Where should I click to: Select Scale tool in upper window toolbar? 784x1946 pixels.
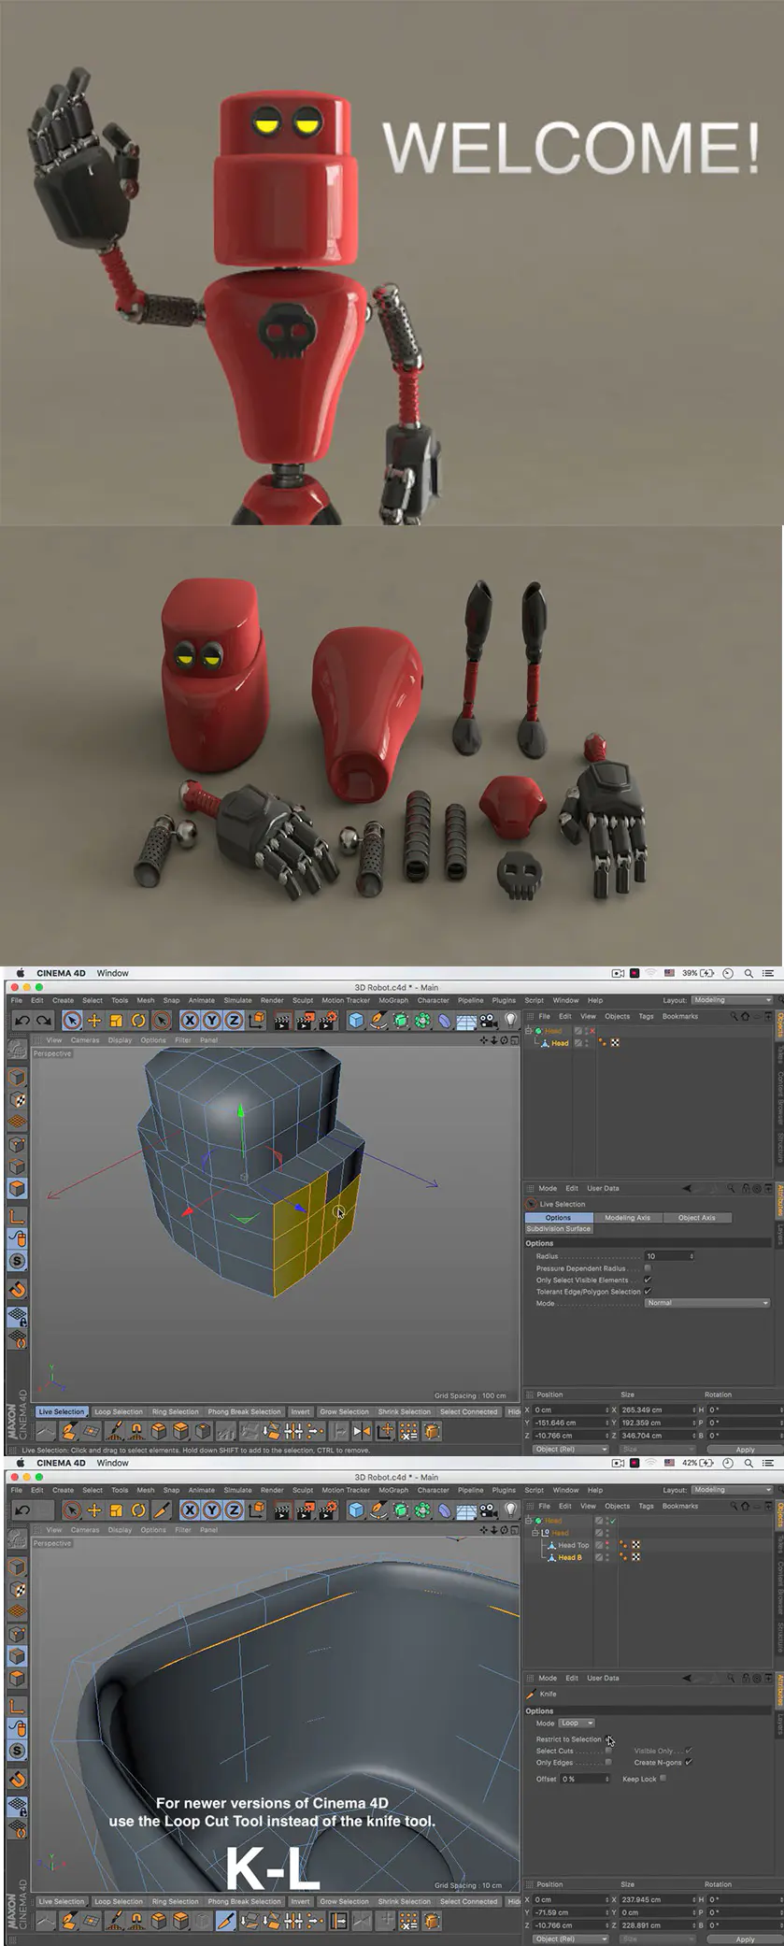(x=117, y=1021)
